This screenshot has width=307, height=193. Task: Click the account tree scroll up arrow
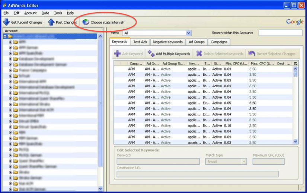tap(100, 36)
